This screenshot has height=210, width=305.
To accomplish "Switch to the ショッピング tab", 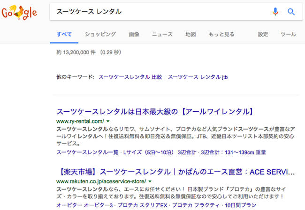I will 100,34.
